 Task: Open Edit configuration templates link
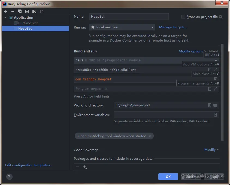click(29, 165)
